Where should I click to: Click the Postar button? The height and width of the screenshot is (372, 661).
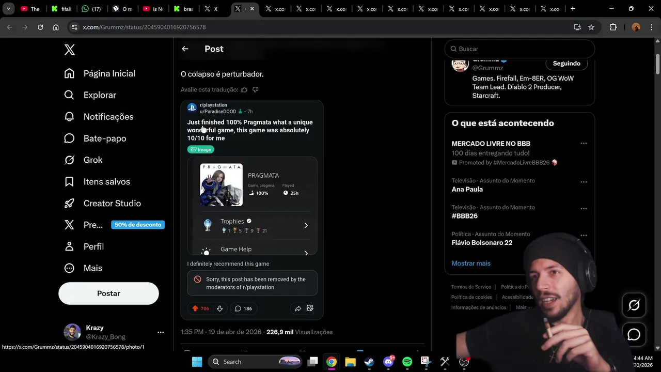[x=108, y=293]
